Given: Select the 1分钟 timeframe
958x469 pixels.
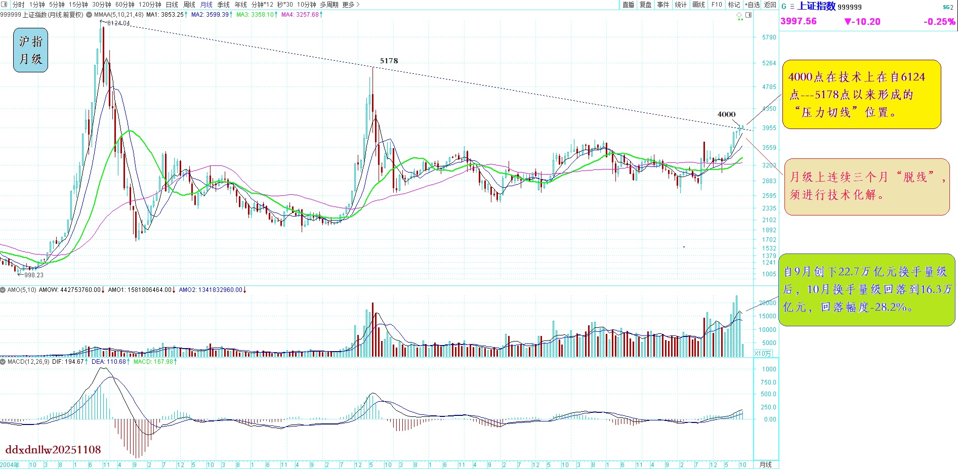Looking at the screenshot, I should [x=37, y=5].
